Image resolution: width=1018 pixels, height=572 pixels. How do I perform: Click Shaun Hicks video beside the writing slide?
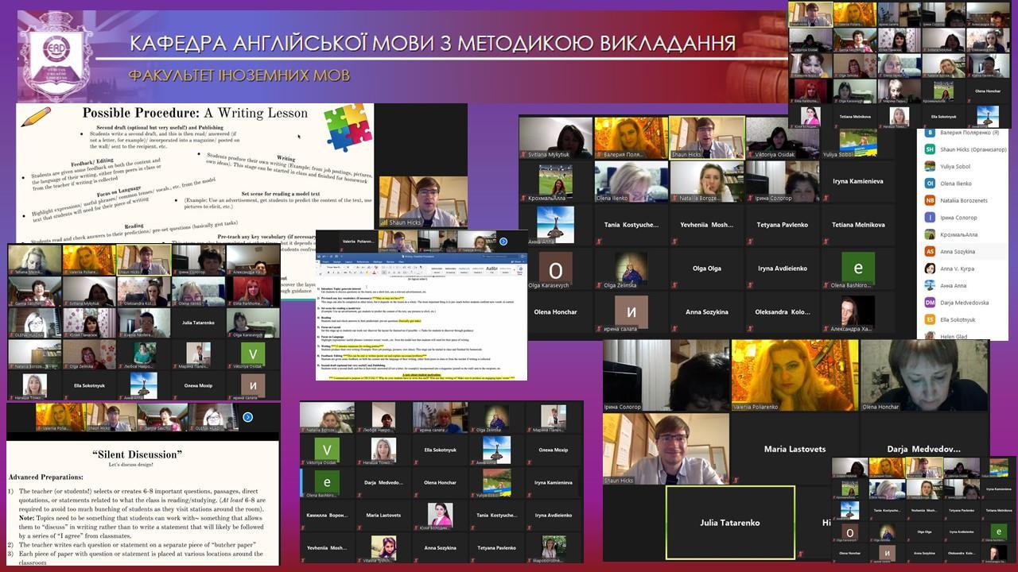(411, 203)
